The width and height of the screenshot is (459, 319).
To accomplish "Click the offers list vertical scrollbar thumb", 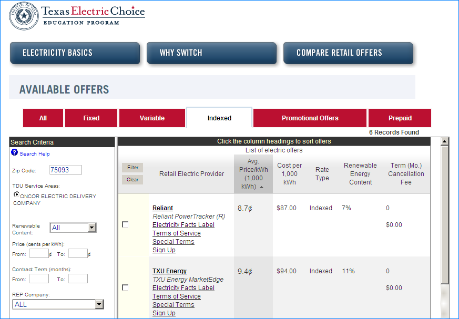I will pyautogui.click(x=445, y=215).
